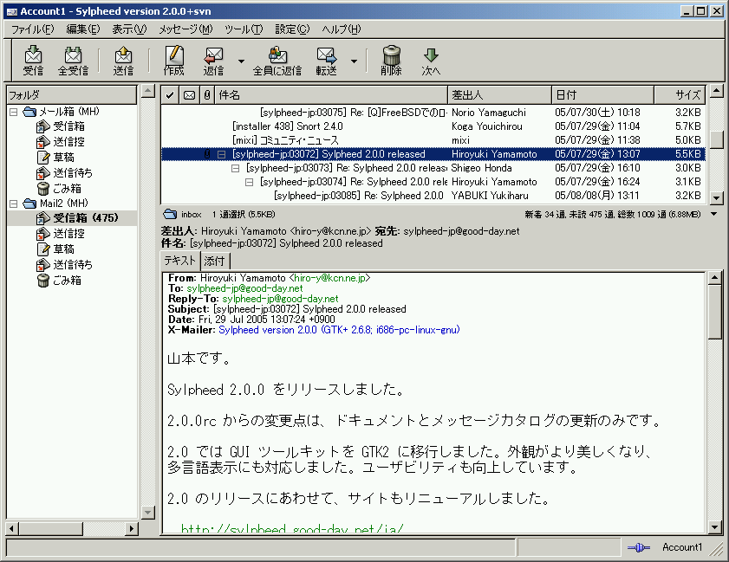Switch to the 添付 attachment tab
Screen dimensions: 729x562
215,261
